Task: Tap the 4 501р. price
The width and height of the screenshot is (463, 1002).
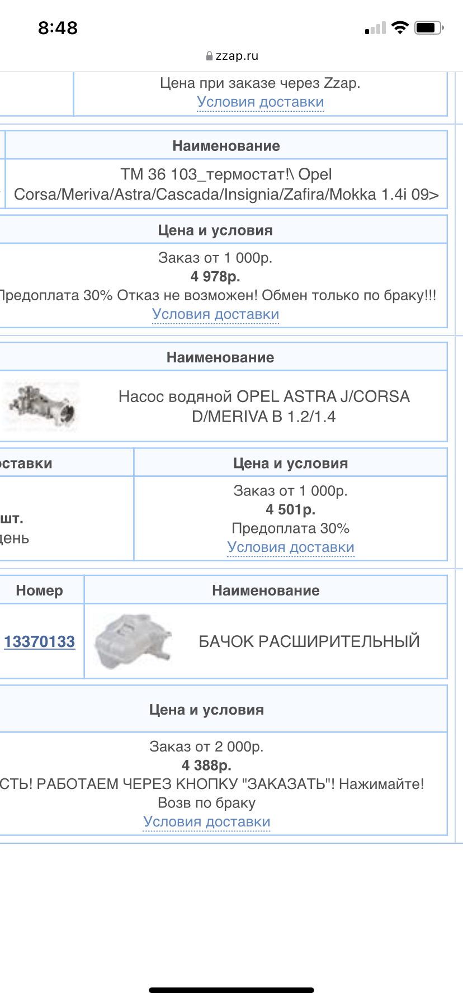Action: (x=291, y=510)
